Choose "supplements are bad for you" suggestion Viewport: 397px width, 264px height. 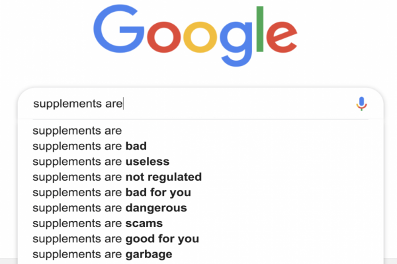click(111, 193)
